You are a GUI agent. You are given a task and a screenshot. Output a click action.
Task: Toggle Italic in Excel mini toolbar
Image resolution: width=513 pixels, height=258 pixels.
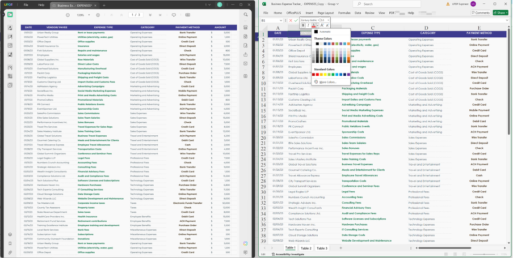[x=308, y=25]
